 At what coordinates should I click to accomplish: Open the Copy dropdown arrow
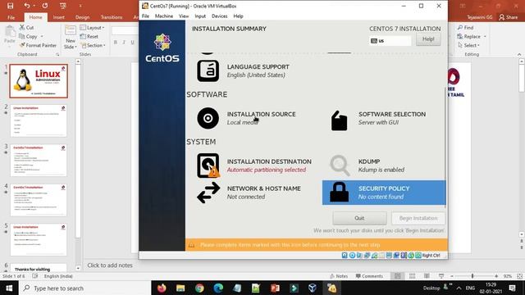(x=42, y=36)
